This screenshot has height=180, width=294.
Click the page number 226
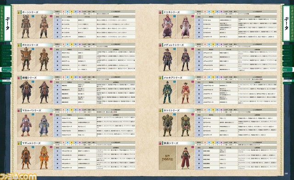(286, 173)
